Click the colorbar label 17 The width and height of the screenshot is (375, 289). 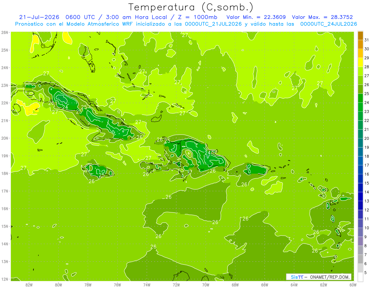click(x=367, y=165)
